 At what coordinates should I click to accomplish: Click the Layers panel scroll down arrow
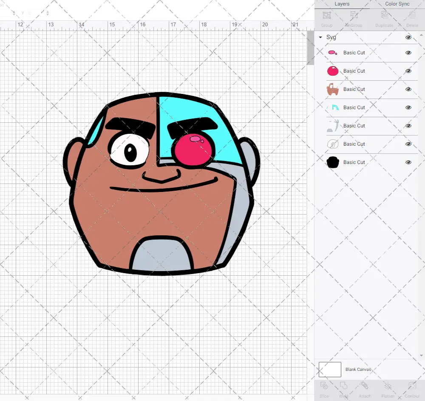click(421, 356)
